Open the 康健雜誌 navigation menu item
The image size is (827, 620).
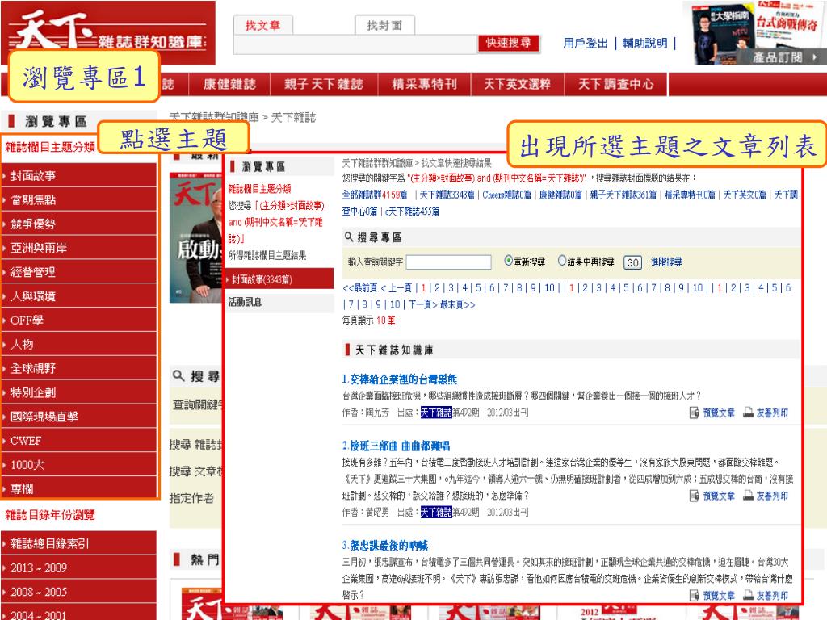(x=229, y=85)
